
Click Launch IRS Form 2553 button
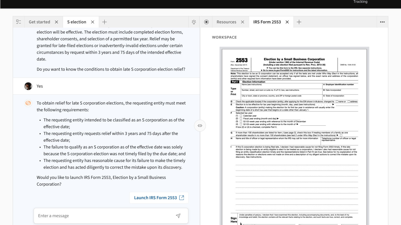(159, 198)
